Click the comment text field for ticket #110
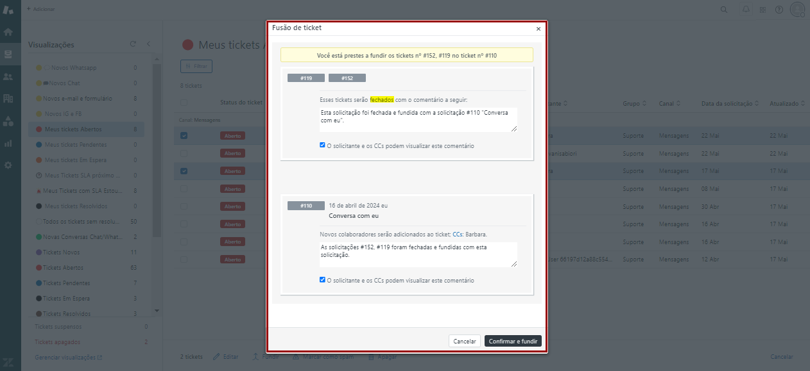810x371 pixels. pos(418,254)
